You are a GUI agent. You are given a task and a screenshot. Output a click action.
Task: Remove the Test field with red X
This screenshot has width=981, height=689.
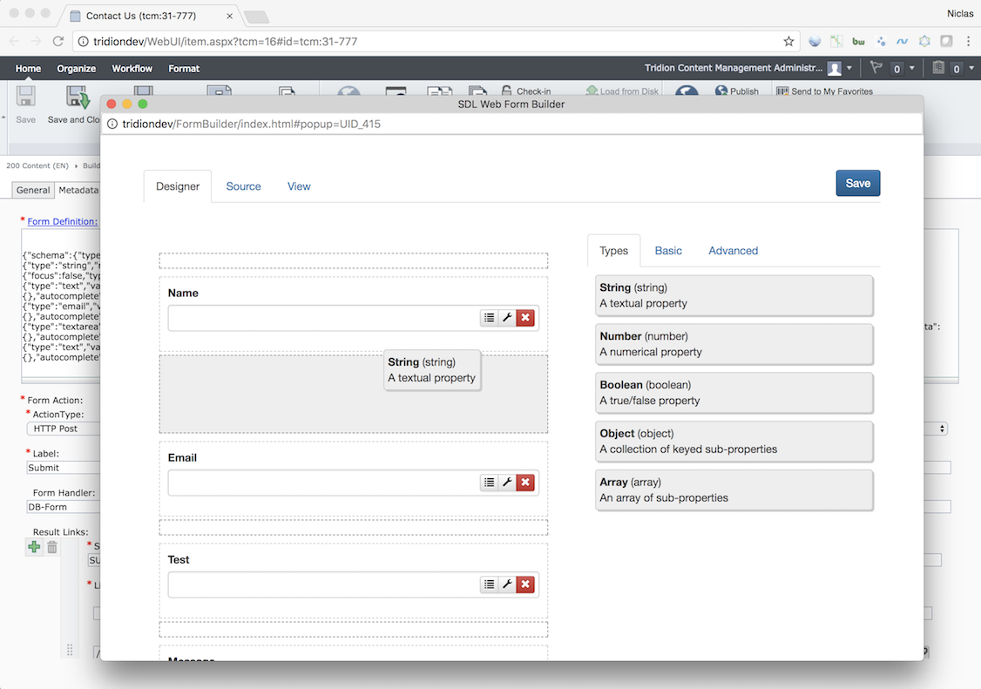click(525, 584)
